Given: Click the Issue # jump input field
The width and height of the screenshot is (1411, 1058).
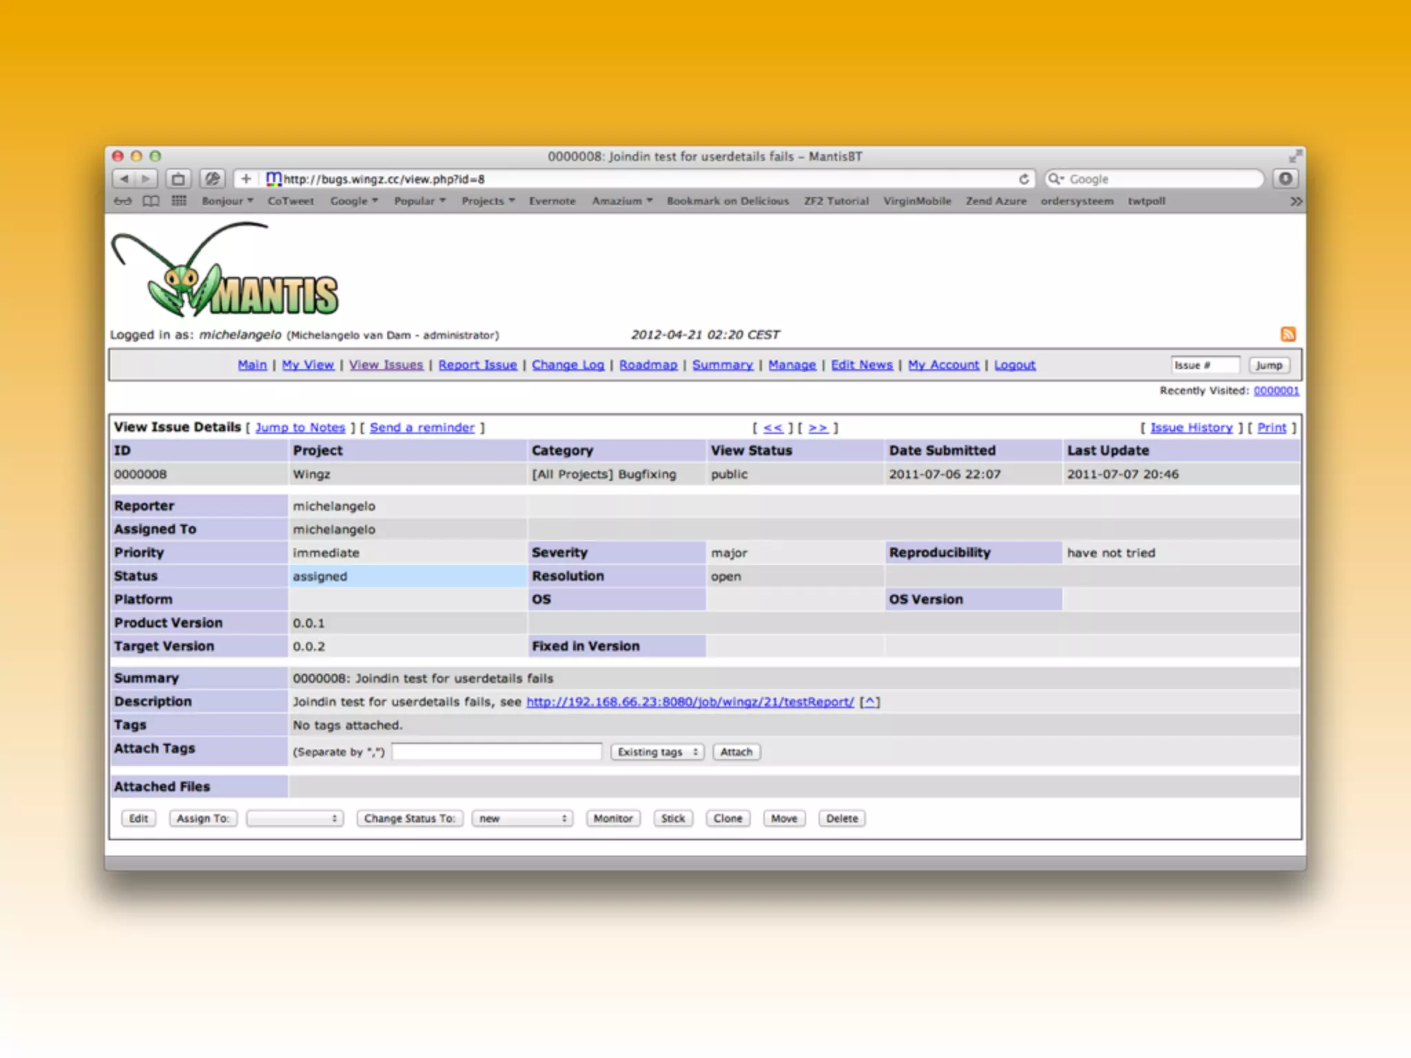Looking at the screenshot, I should 1204,365.
